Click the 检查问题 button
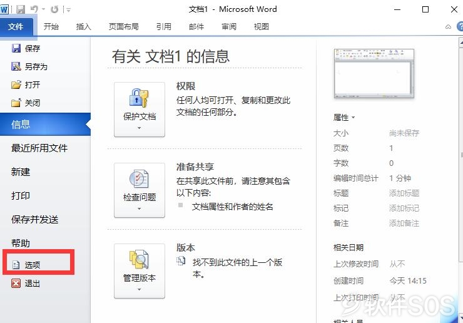 pyautogui.click(x=140, y=190)
